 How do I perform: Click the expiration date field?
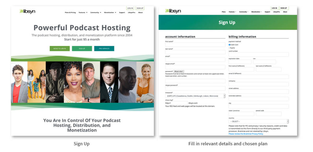[x=240, y=62]
